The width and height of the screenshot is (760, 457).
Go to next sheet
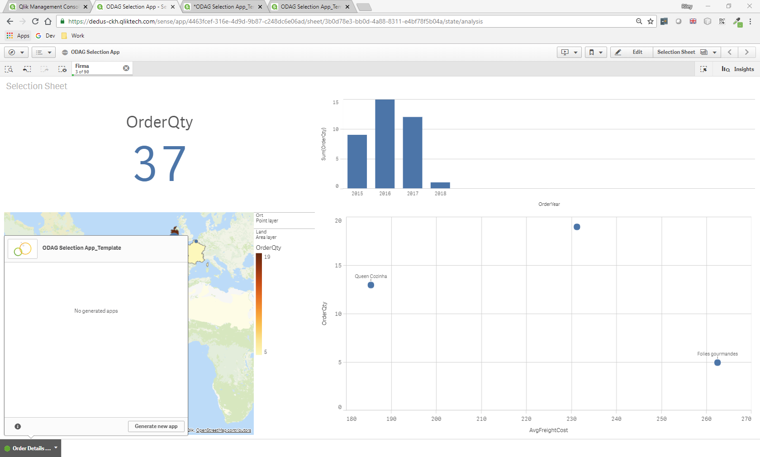(x=747, y=52)
